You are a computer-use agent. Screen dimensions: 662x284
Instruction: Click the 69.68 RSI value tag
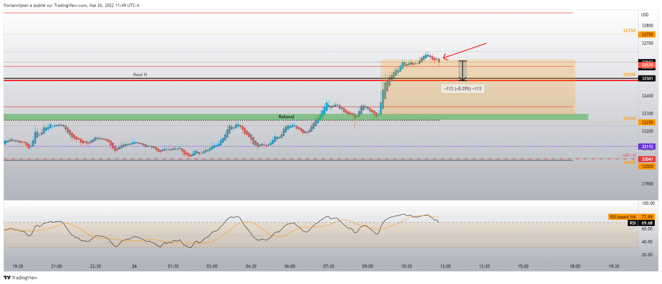(x=647, y=223)
